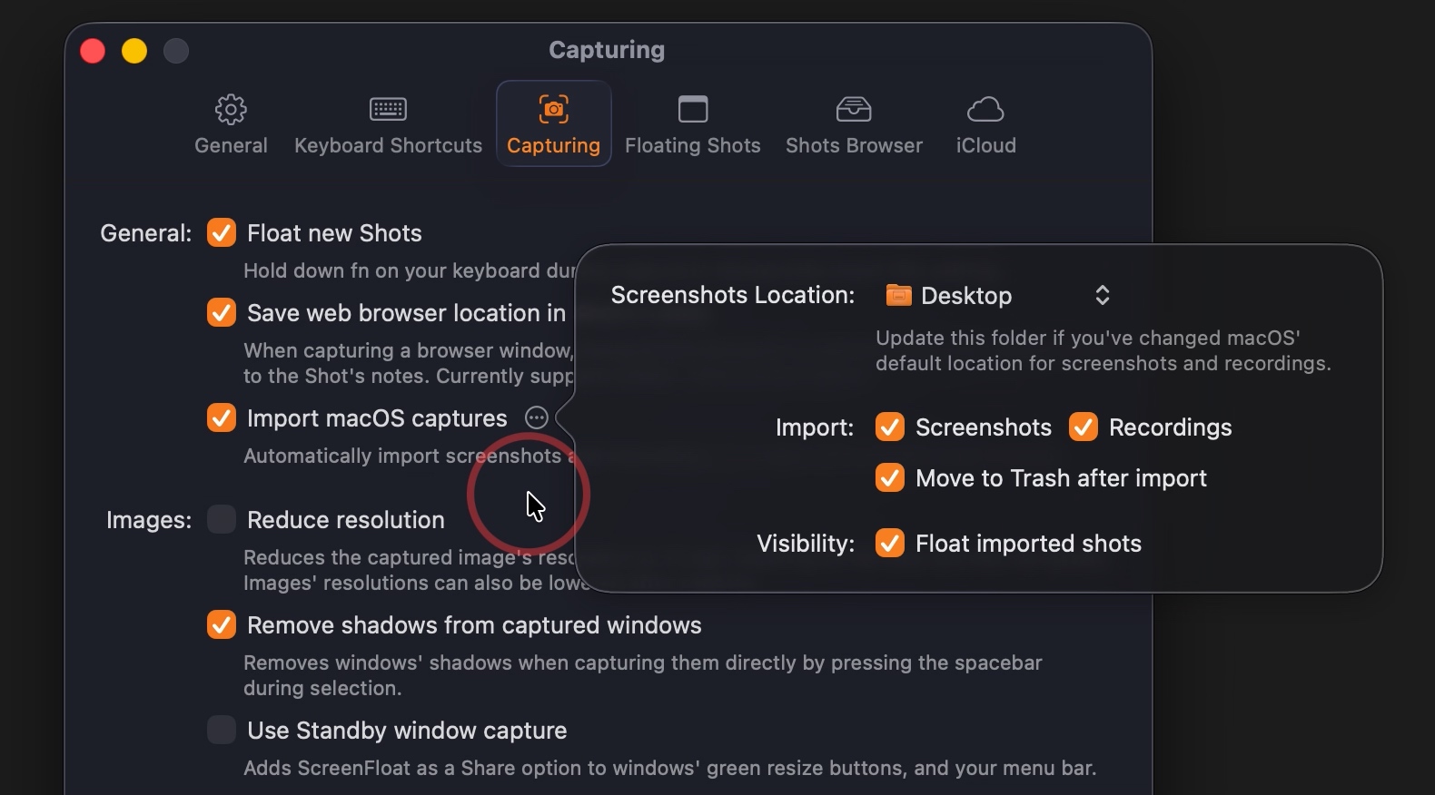Click the Shots Browser tray icon
Image resolution: width=1435 pixels, height=795 pixels.
[x=854, y=110]
